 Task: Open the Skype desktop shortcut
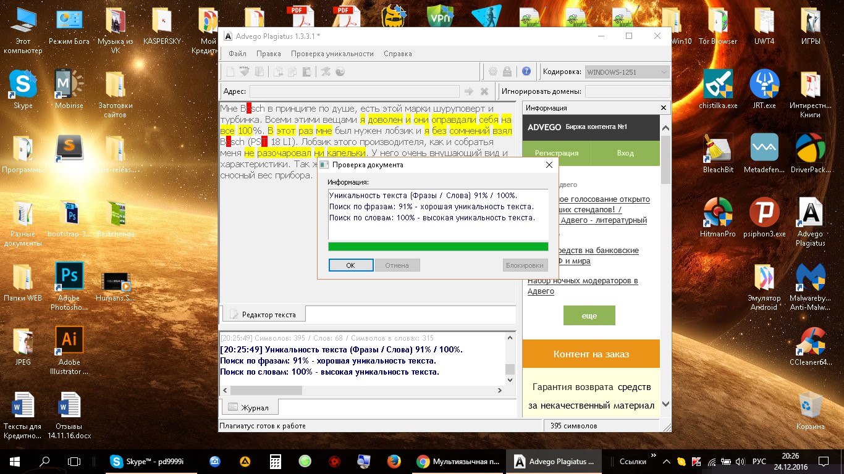(23, 89)
